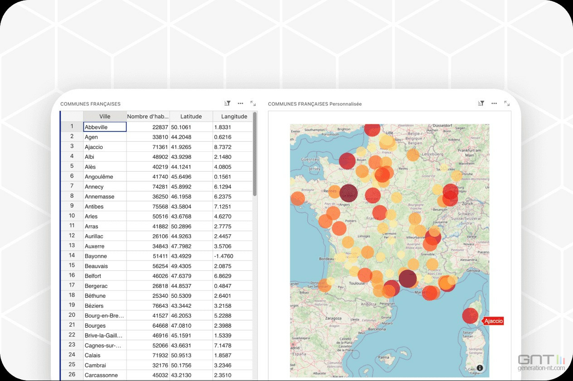Screen dimensions: 573x381
Task: Open more options menu of table panel
Action: [x=240, y=104]
